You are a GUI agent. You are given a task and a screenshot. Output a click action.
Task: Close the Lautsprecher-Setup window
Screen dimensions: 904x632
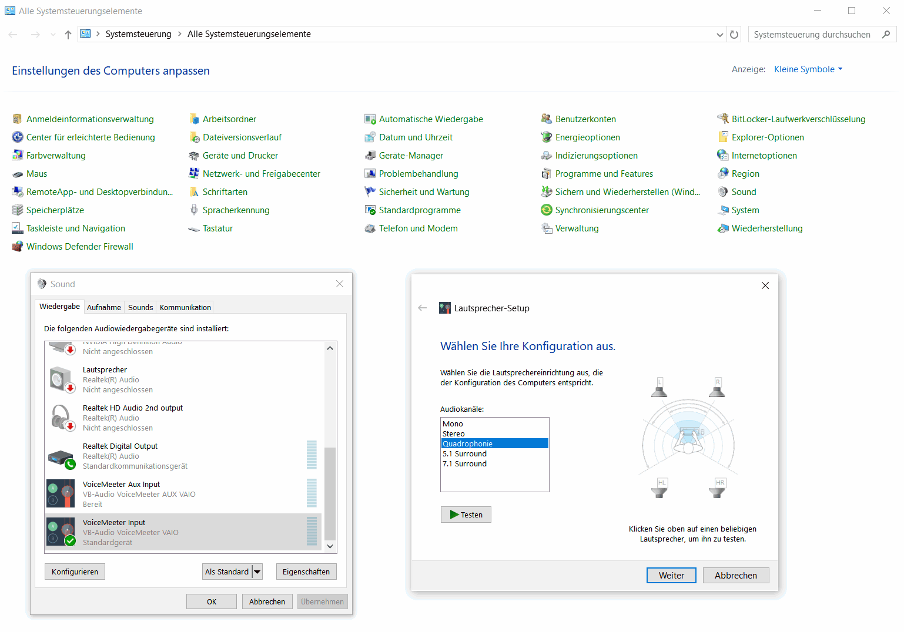(x=765, y=285)
